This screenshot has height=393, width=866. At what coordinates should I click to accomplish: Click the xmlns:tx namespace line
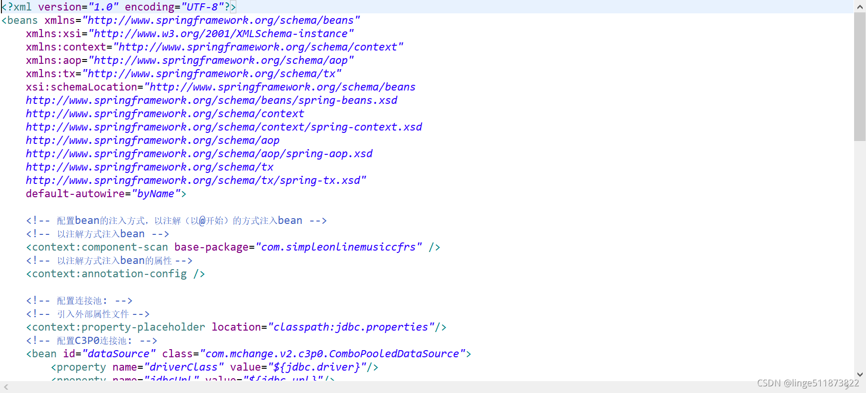(183, 74)
